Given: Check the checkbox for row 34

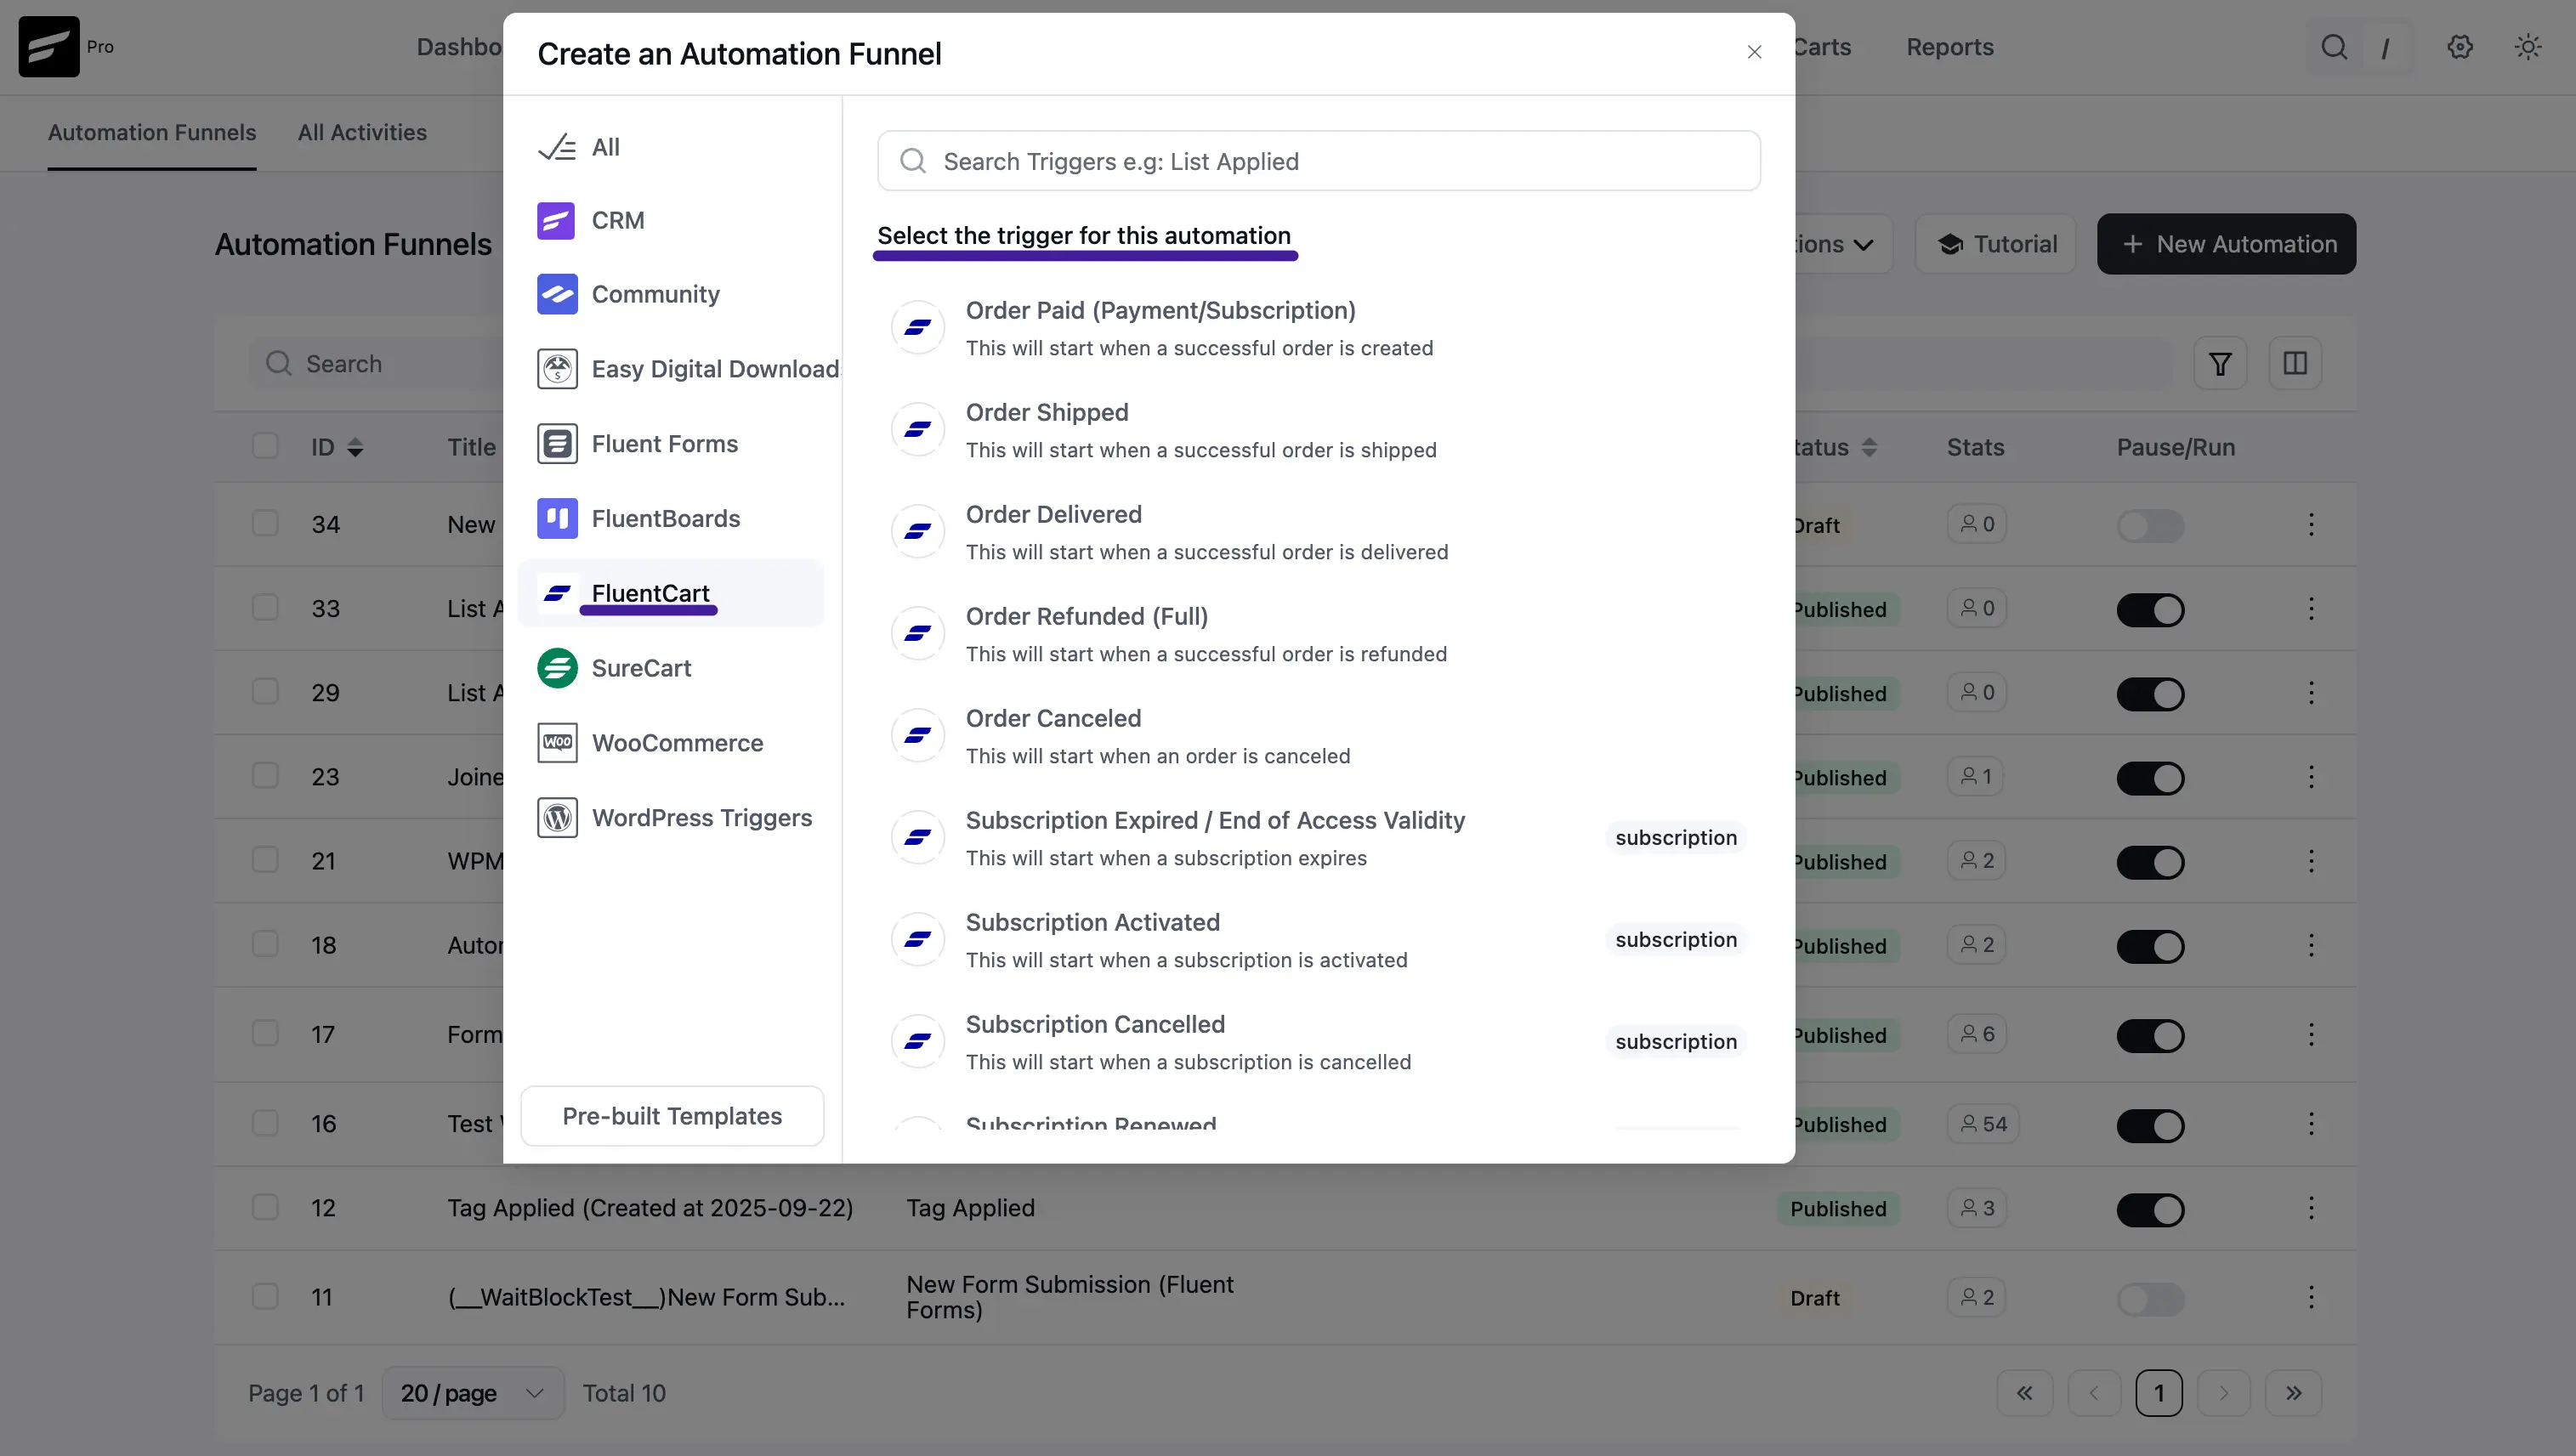Looking at the screenshot, I should click(x=265, y=523).
